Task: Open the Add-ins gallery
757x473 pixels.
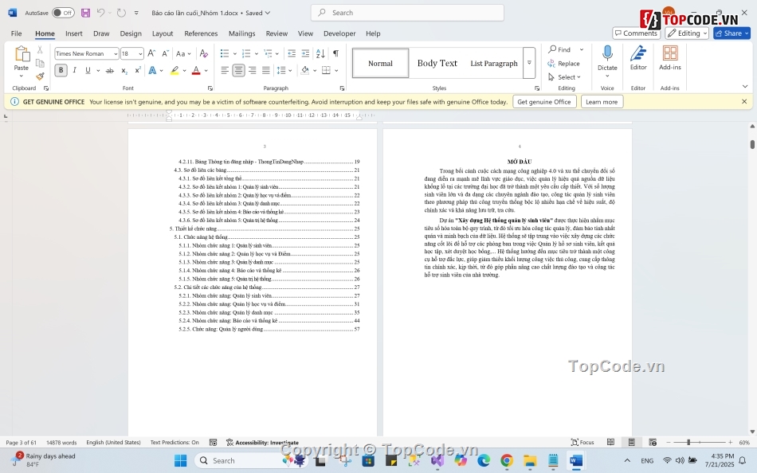Action: (x=670, y=57)
